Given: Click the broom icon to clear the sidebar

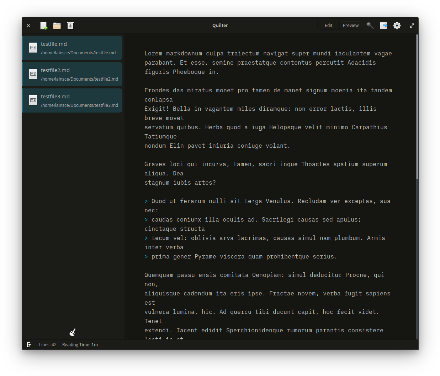Looking at the screenshot, I should 73,332.
